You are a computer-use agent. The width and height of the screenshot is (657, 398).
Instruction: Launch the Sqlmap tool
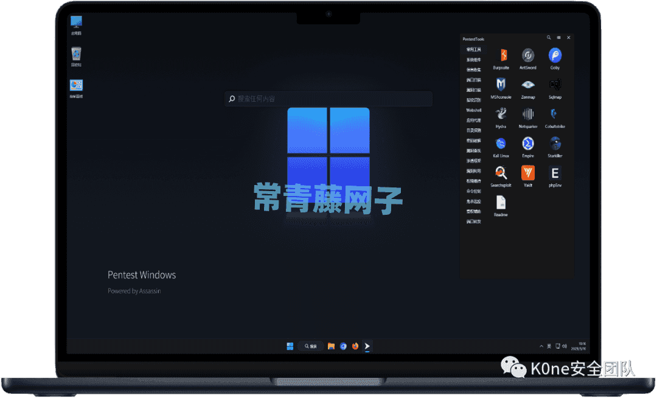555,85
